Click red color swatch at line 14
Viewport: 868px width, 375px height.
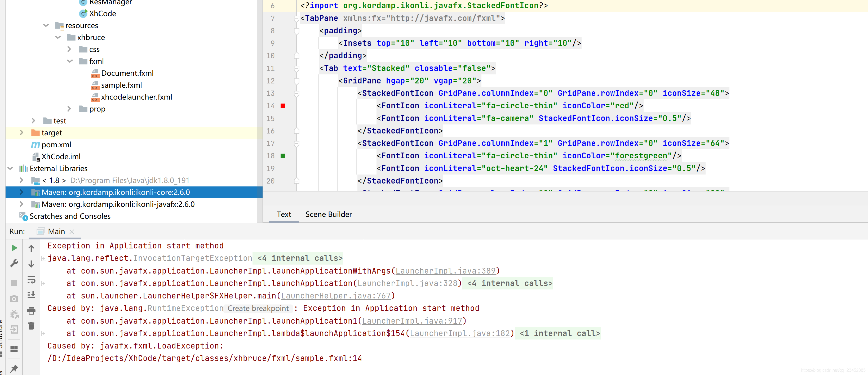283,106
